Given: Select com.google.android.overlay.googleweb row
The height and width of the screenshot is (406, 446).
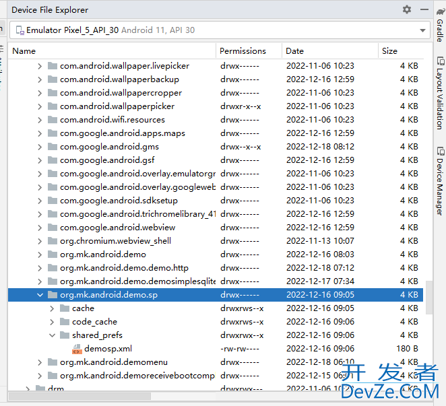Looking at the screenshot, I should tap(216, 187).
